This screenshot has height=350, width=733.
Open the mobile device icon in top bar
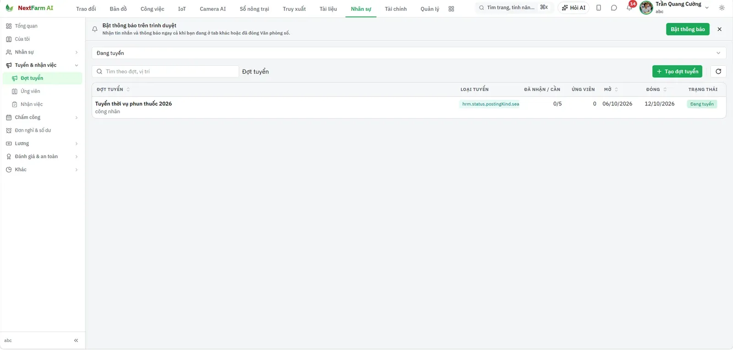[598, 8]
